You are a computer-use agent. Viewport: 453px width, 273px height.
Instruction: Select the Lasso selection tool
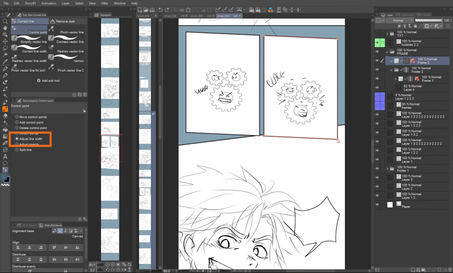point(5,48)
